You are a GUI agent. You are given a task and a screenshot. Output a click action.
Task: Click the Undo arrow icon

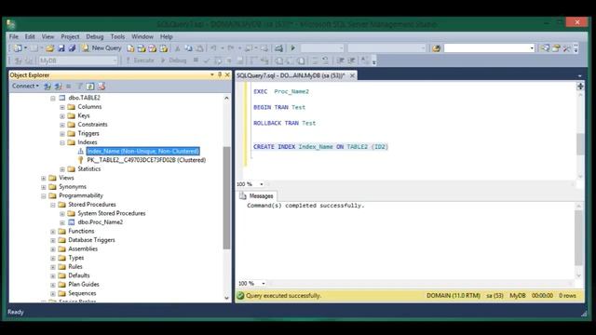point(213,48)
